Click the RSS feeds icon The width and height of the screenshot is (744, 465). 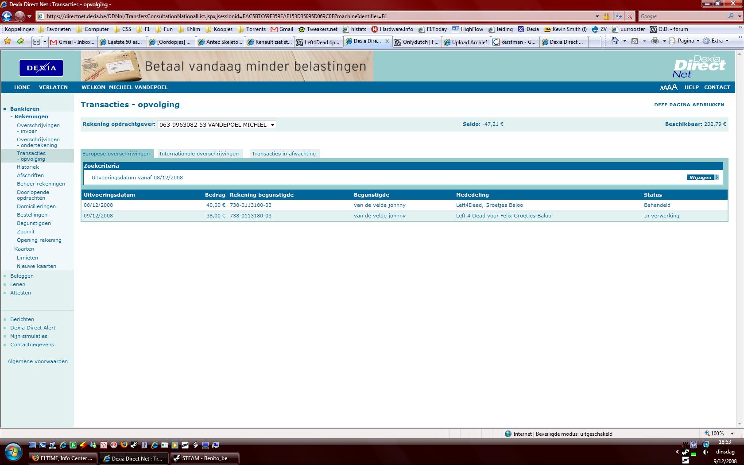coord(635,41)
